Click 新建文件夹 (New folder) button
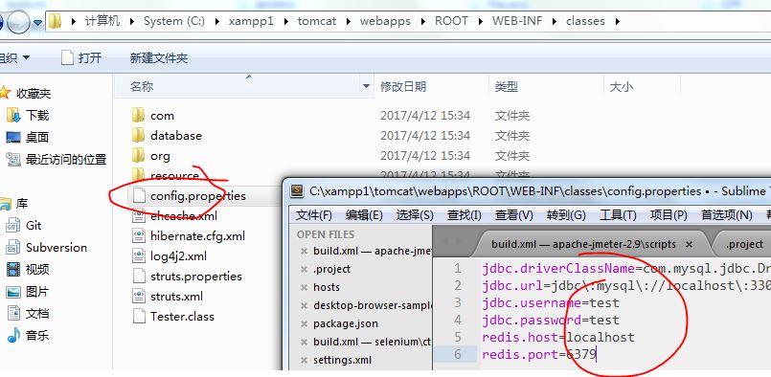Viewport: 771px width, 377px height. (159, 58)
